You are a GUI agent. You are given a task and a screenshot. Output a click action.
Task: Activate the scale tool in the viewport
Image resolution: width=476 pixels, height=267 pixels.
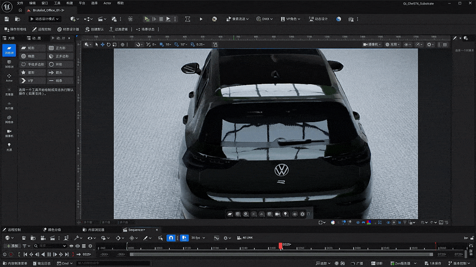coord(114,44)
